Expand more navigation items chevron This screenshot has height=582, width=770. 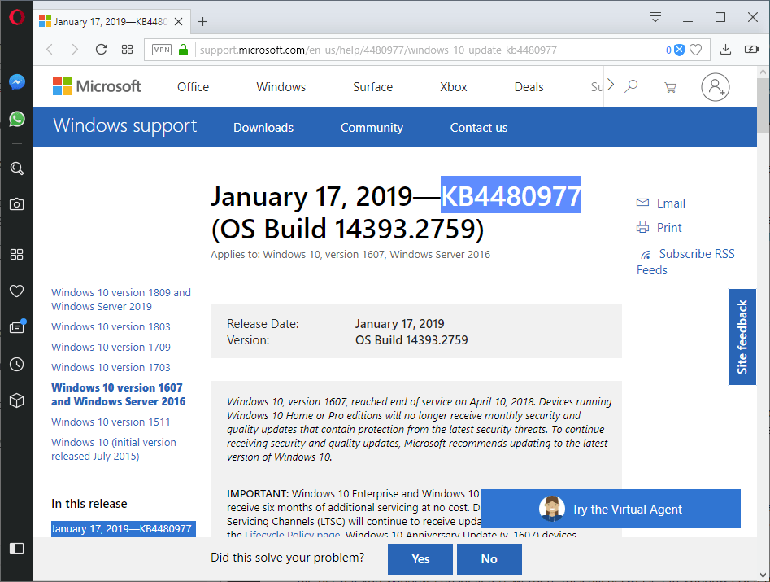610,85
